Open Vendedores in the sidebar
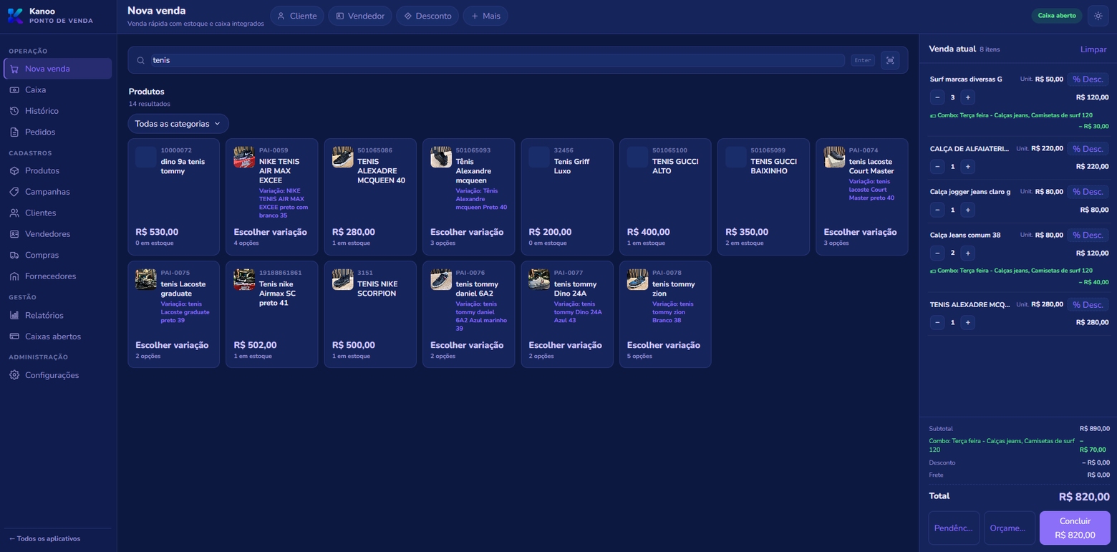 58,234
